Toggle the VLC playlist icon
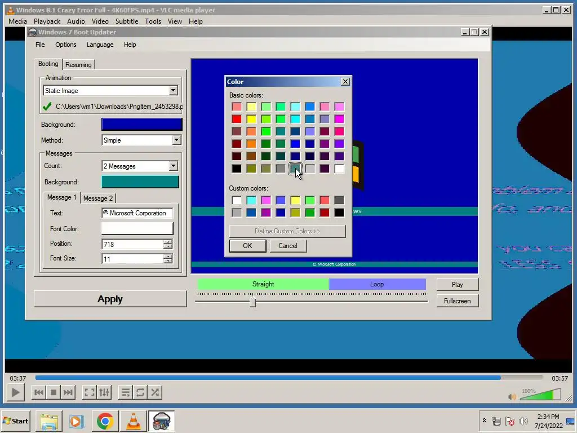This screenshot has width=577, height=433. [x=126, y=392]
